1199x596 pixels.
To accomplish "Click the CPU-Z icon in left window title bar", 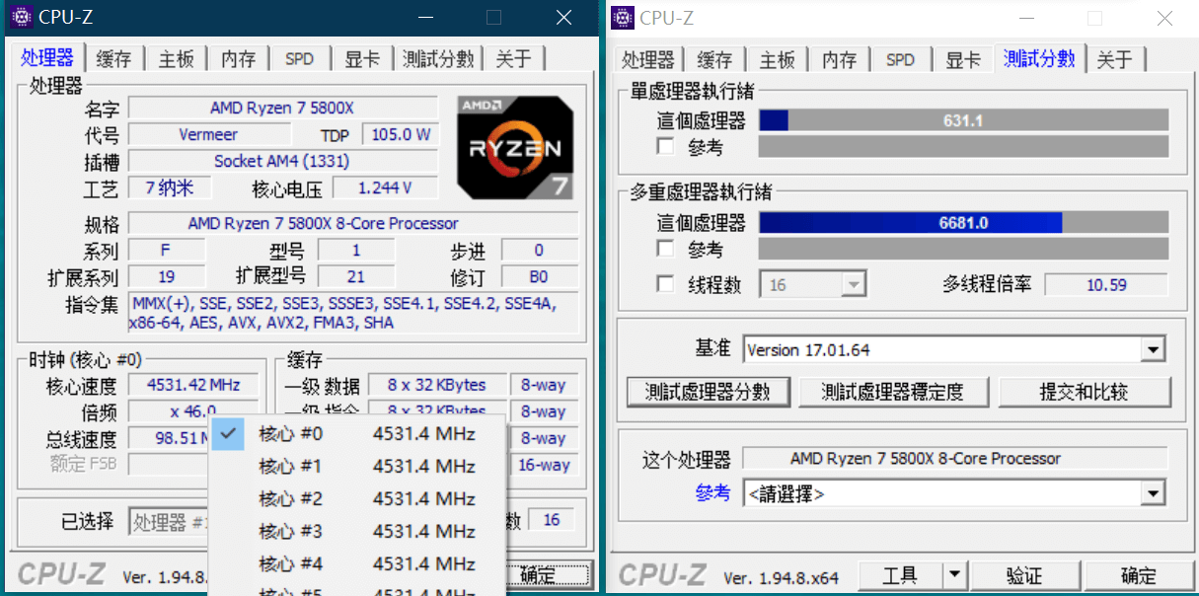I will (20, 17).
